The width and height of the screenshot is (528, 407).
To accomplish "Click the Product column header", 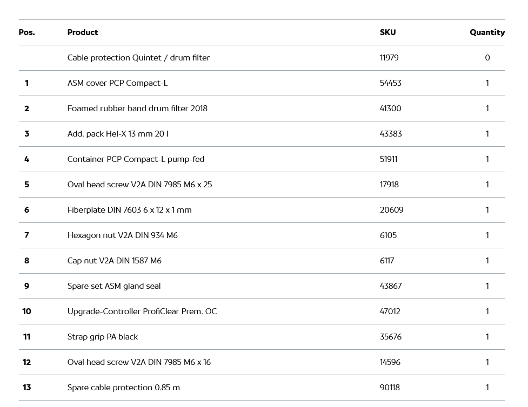I will (83, 32).
